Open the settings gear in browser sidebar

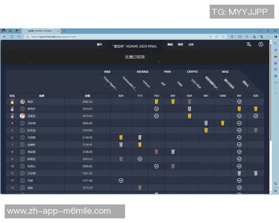(275, 190)
